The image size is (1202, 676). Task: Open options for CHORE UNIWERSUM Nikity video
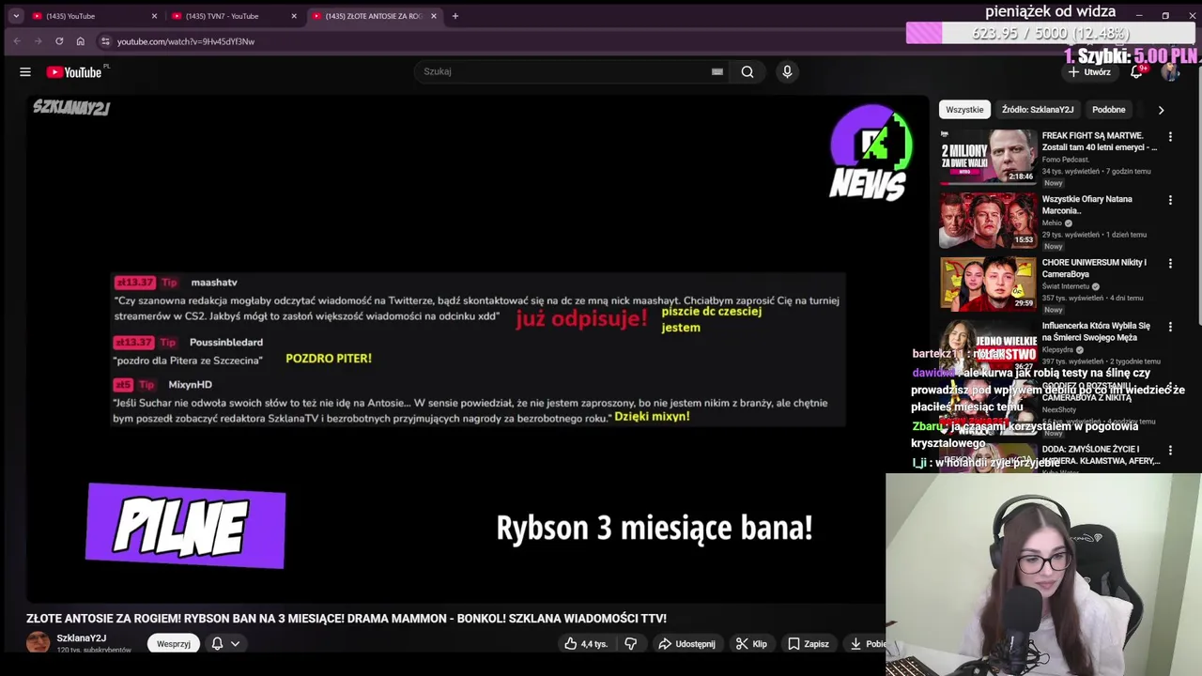click(x=1170, y=264)
